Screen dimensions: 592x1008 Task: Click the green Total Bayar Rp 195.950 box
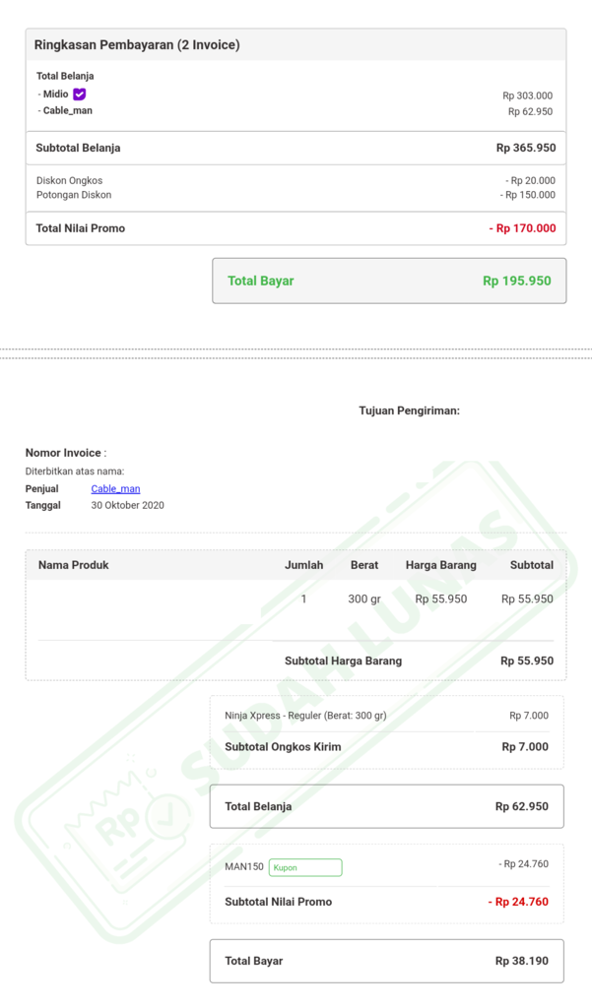[389, 281]
